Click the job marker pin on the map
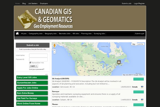The height and width of the screenshot is (107, 160). [119, 62]
